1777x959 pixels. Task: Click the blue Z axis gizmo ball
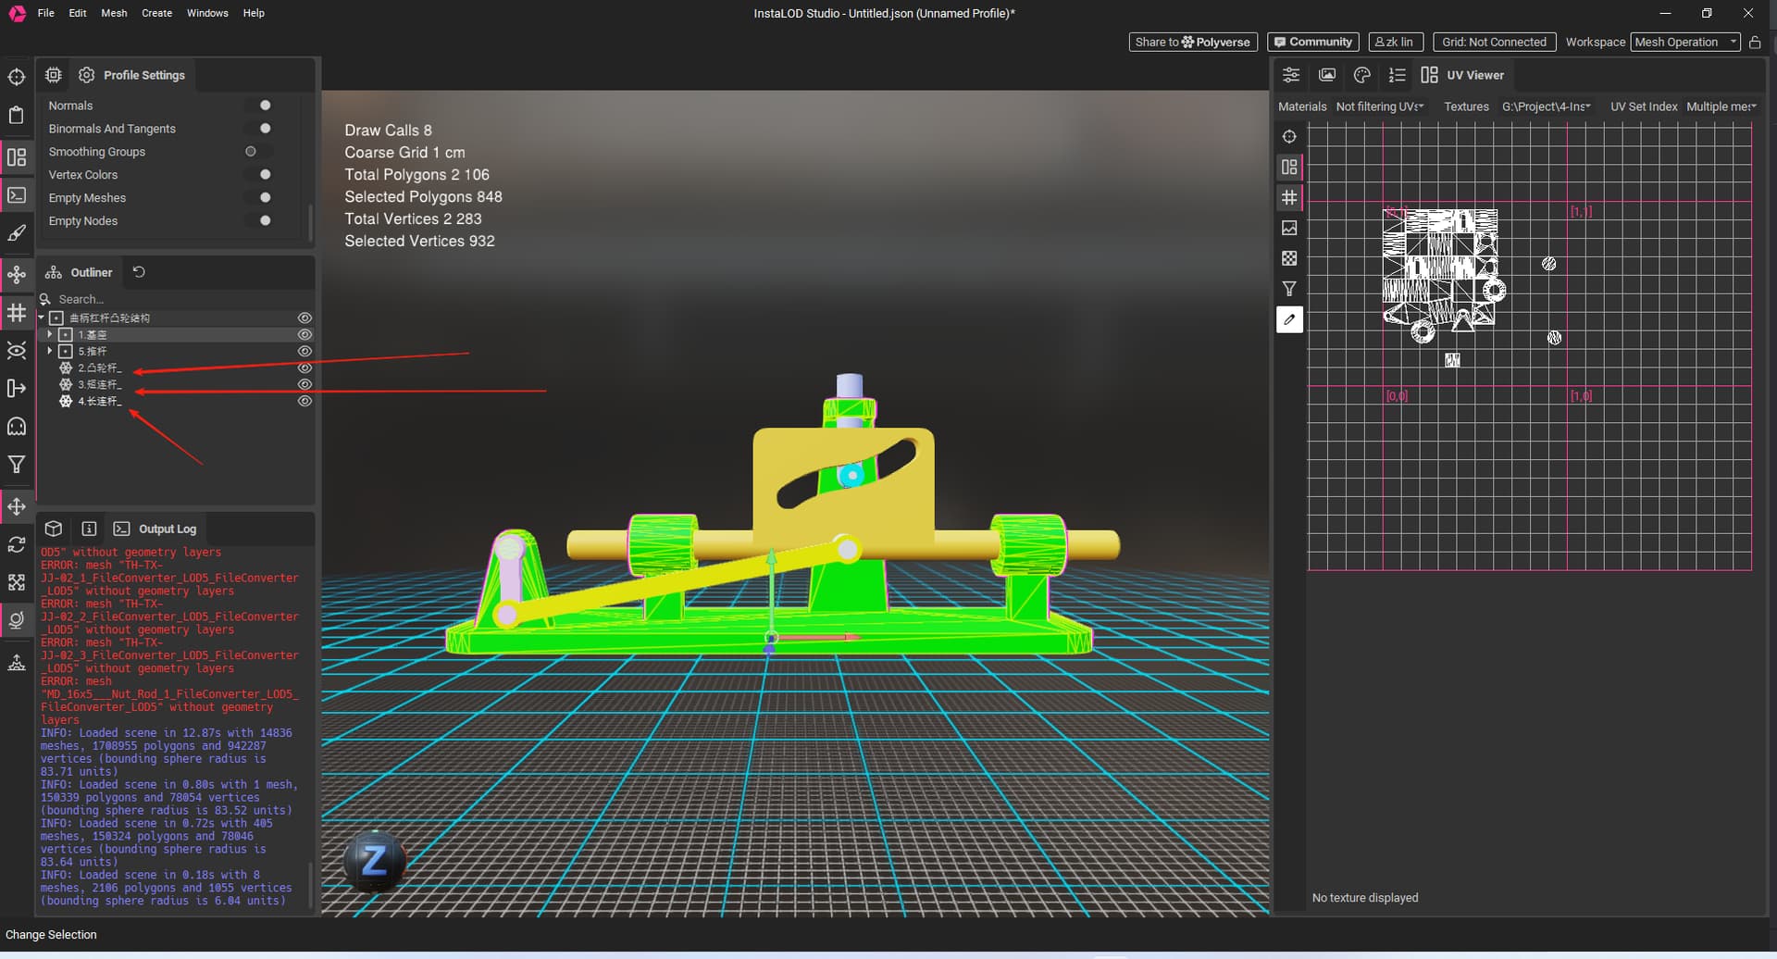click(x=374, y=861)
